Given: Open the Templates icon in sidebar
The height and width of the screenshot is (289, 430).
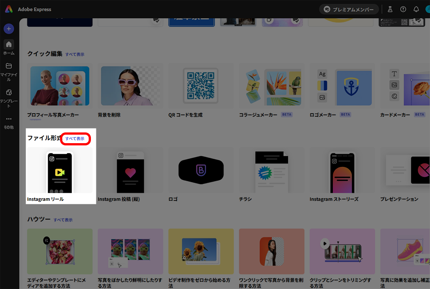Looking at the screenshot, I should (9, 93).
